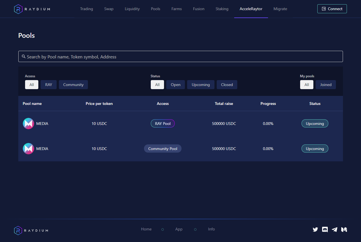The width and height of the screenshot is (361, 242).
Task: Open the Trading tab
Action: coord(87,9)
